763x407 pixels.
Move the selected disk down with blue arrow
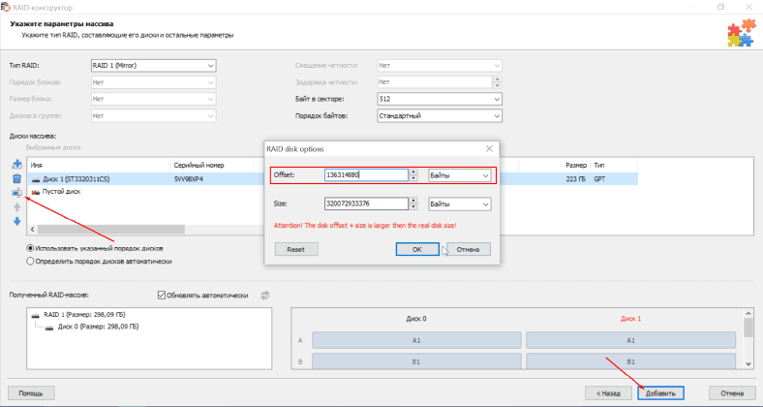[x=16, y=221]
